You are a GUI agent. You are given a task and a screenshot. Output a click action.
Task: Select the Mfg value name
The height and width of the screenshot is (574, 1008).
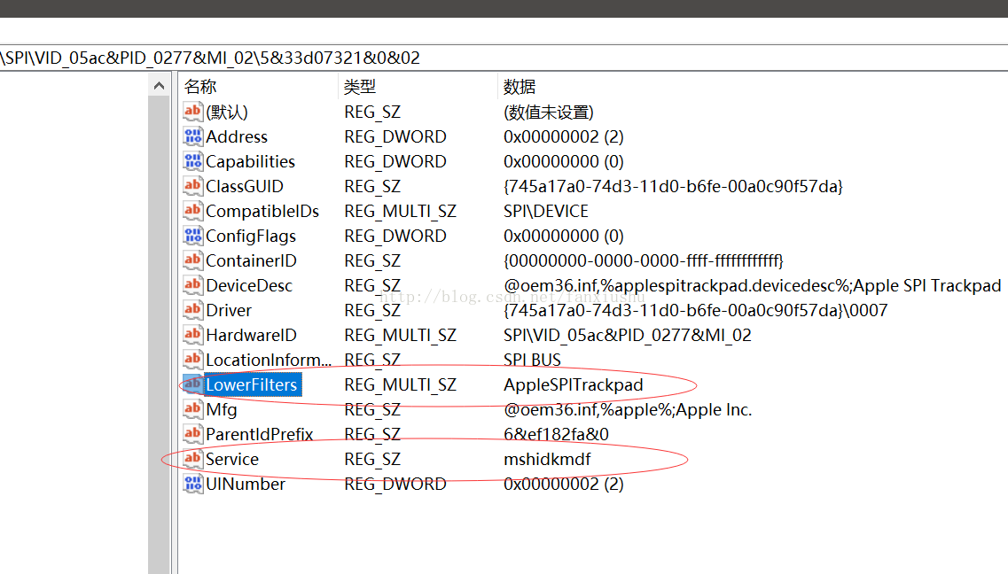[x=221, y=409]
